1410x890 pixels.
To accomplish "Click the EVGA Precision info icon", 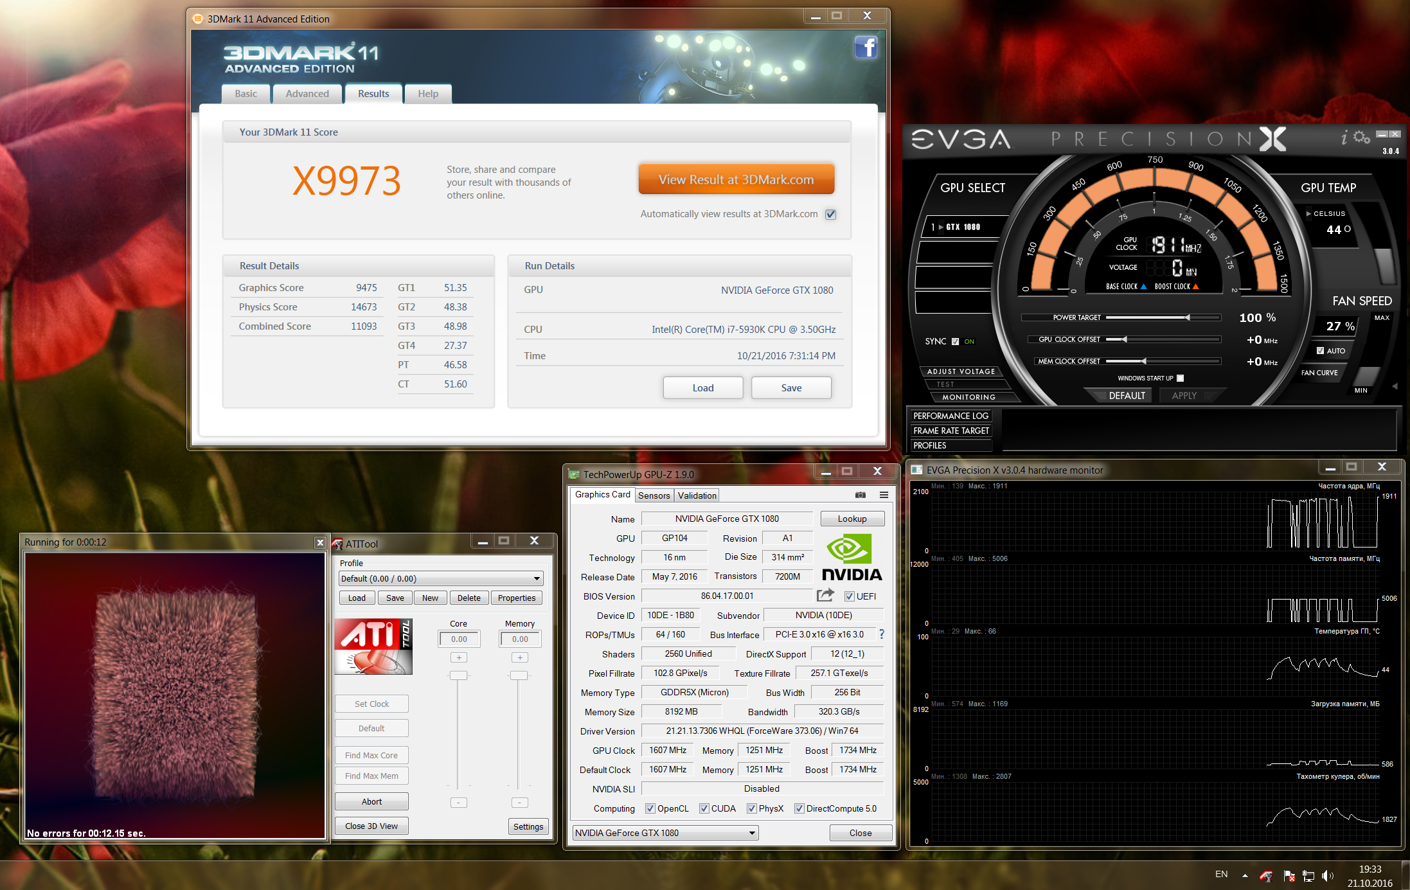I will click(x=1344, y=138).
